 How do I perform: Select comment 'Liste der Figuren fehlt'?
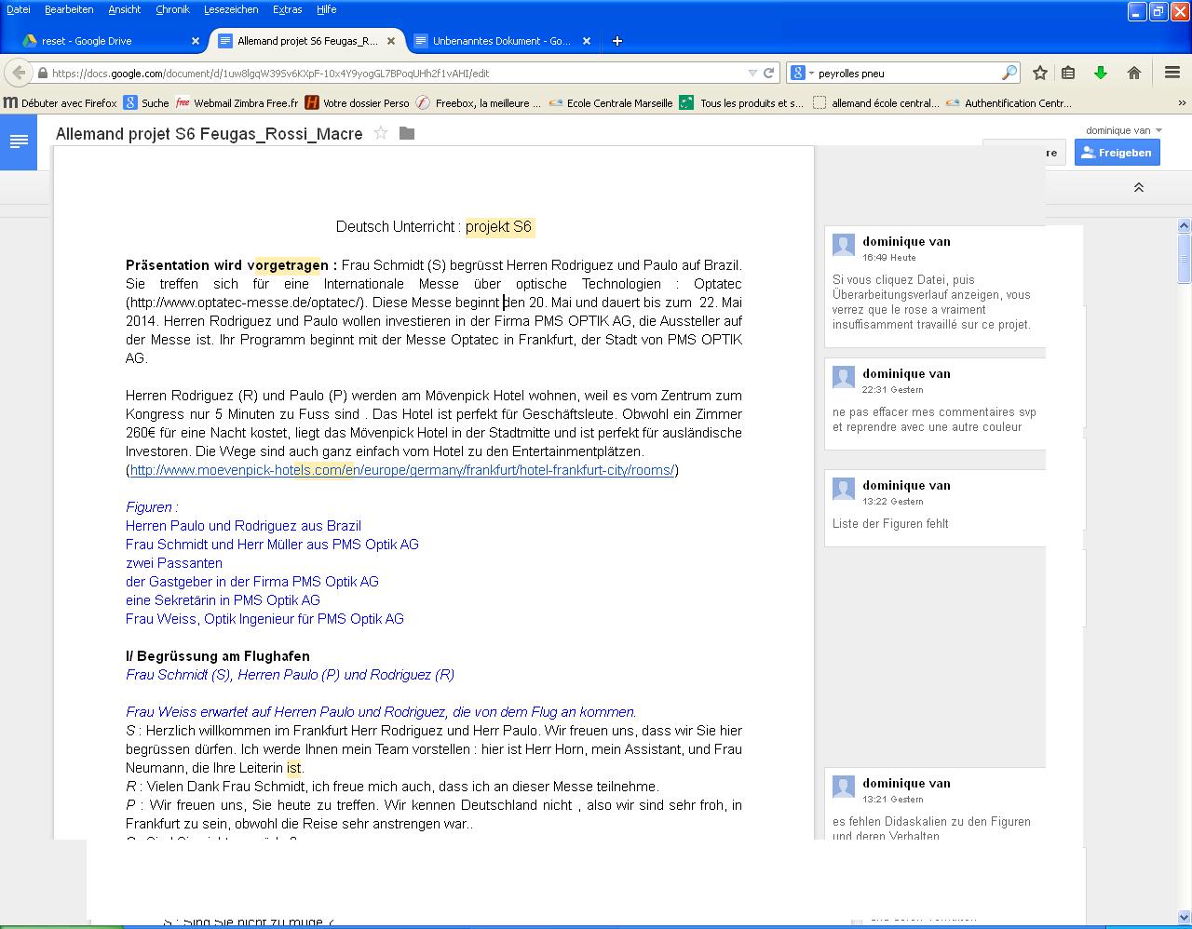934,508
